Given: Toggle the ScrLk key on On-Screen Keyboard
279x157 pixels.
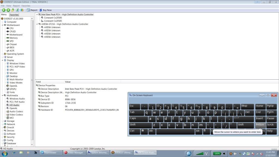Looking at the screenshot, I should pos(271,125).
